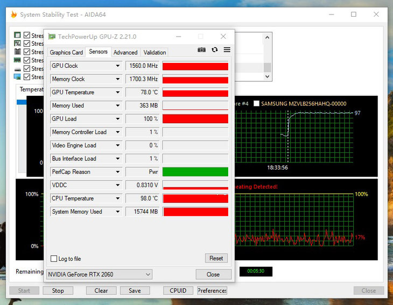Click the cache chip stress icon in AIDA64

(x=17, y=52)
